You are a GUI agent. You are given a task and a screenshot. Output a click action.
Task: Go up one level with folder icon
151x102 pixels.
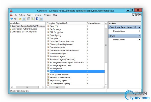click(20, 19)
